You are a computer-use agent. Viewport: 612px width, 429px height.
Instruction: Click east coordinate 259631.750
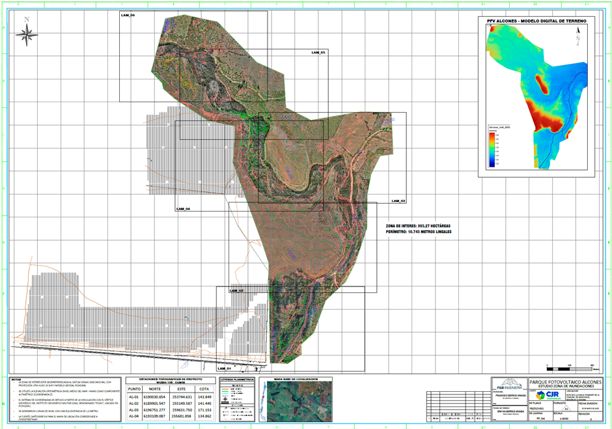[182, 410]
